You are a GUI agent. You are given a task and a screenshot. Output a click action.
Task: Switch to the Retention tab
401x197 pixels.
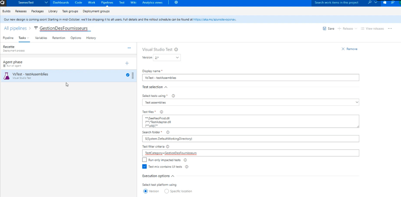(x=59, y=38)
